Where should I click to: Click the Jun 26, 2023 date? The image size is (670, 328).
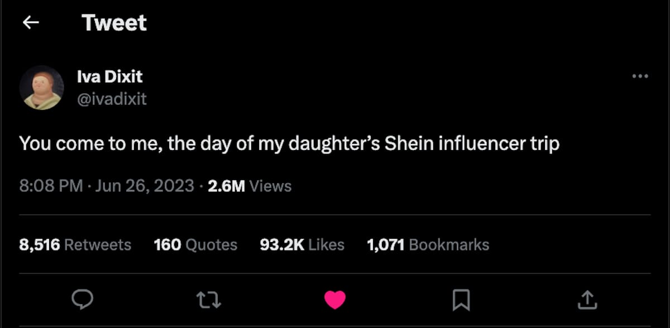(x=145, y=185)
